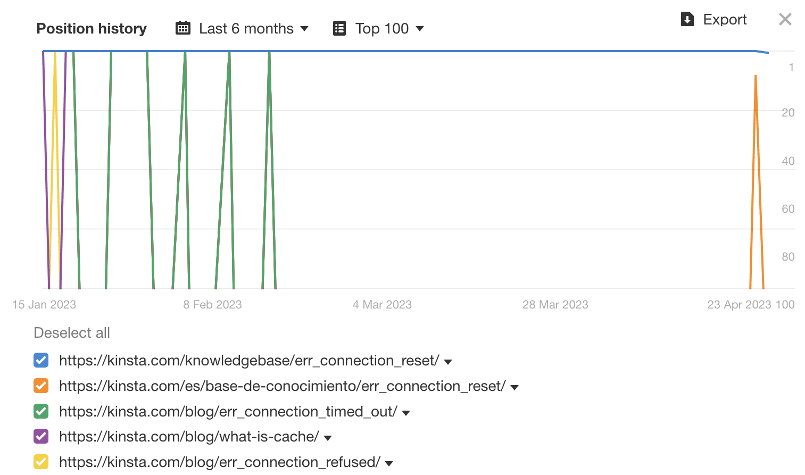The height and width of the screenshot is (475, 805).
Task: Click the list icon beside Top 100
Action: point(339,28)
